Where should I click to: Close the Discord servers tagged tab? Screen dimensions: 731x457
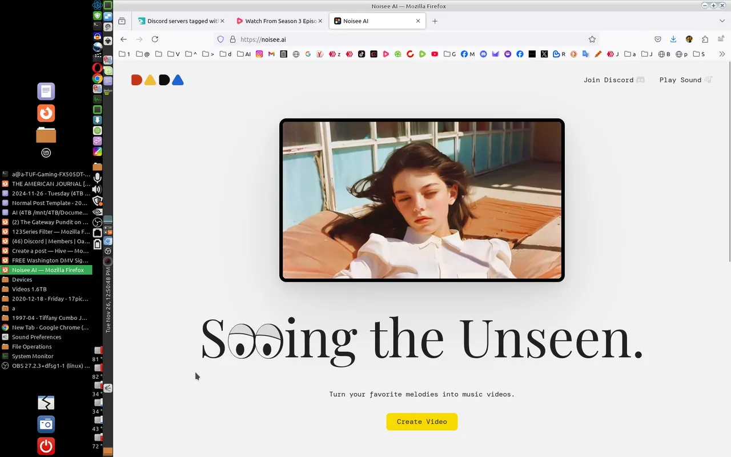tap(222, 21)
